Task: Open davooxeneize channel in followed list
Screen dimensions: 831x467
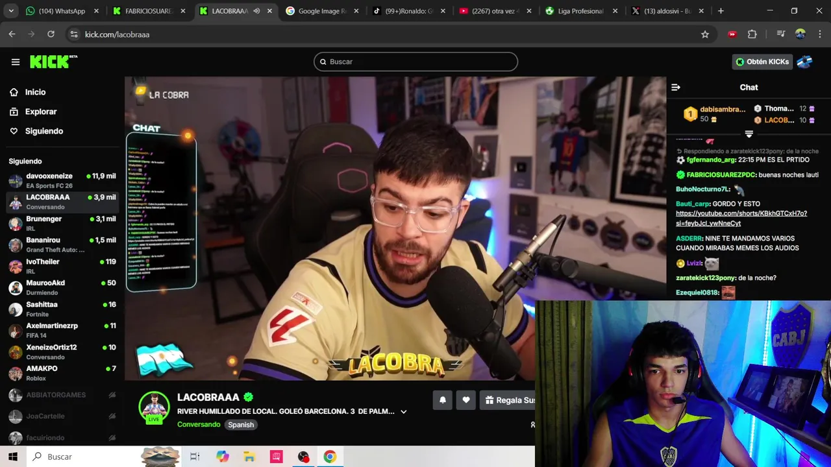Action: click(x=62, y=181)
